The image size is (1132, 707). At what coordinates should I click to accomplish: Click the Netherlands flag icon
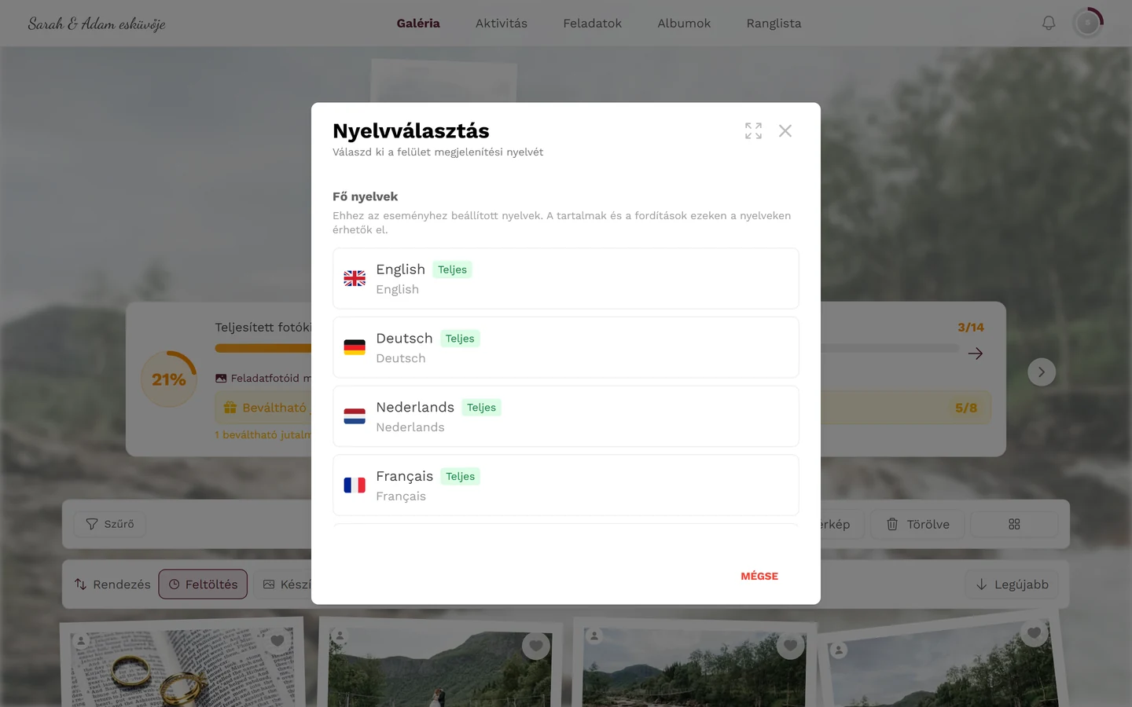(x=355, y=416)
